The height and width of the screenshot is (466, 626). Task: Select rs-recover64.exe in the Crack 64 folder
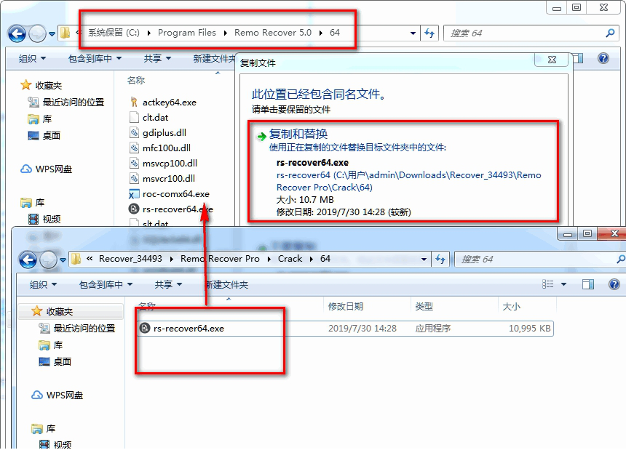pos(189,329)
